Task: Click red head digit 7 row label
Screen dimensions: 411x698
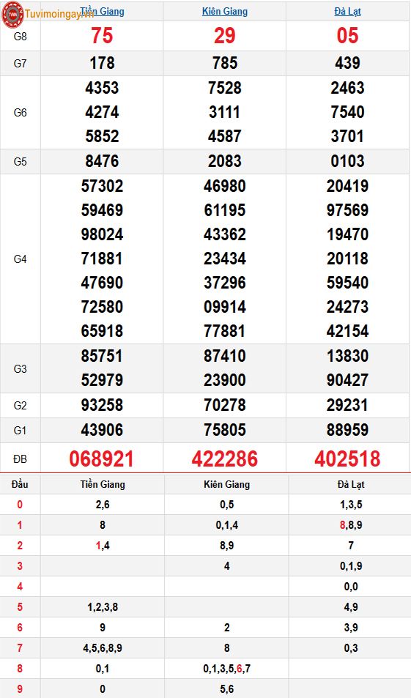Action: click(20, 648)
